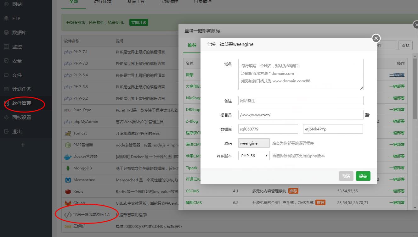The height and width of the screenshot is (237, 418).
Task: Click 一键部署 link for Tipask row
Action: (x=397, y=168)
